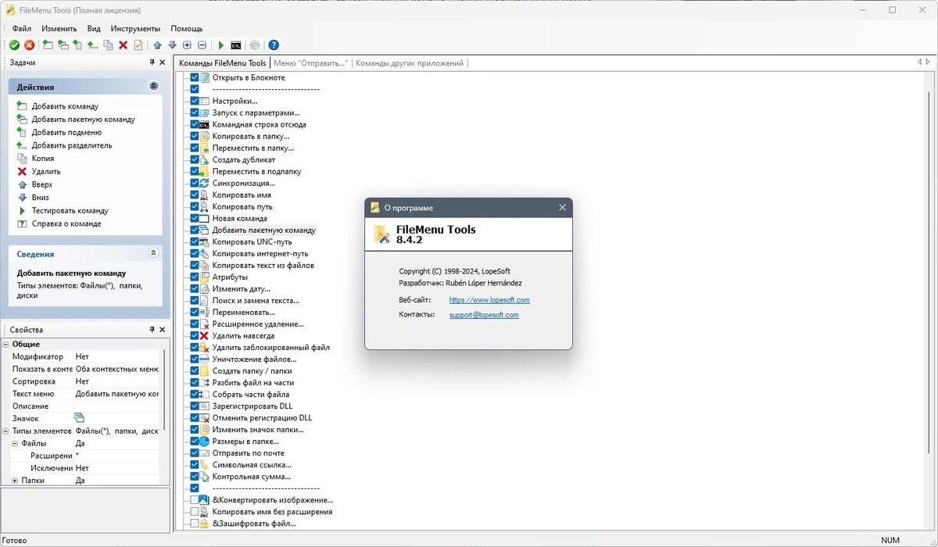Viewport: 938px width, 547px height.
Task: Click the tab strip scroll-left arrow
Action: coord(918,63)
